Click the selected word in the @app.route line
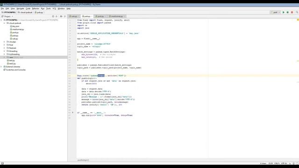Screen dimensions: 299x168 point(101,76)
